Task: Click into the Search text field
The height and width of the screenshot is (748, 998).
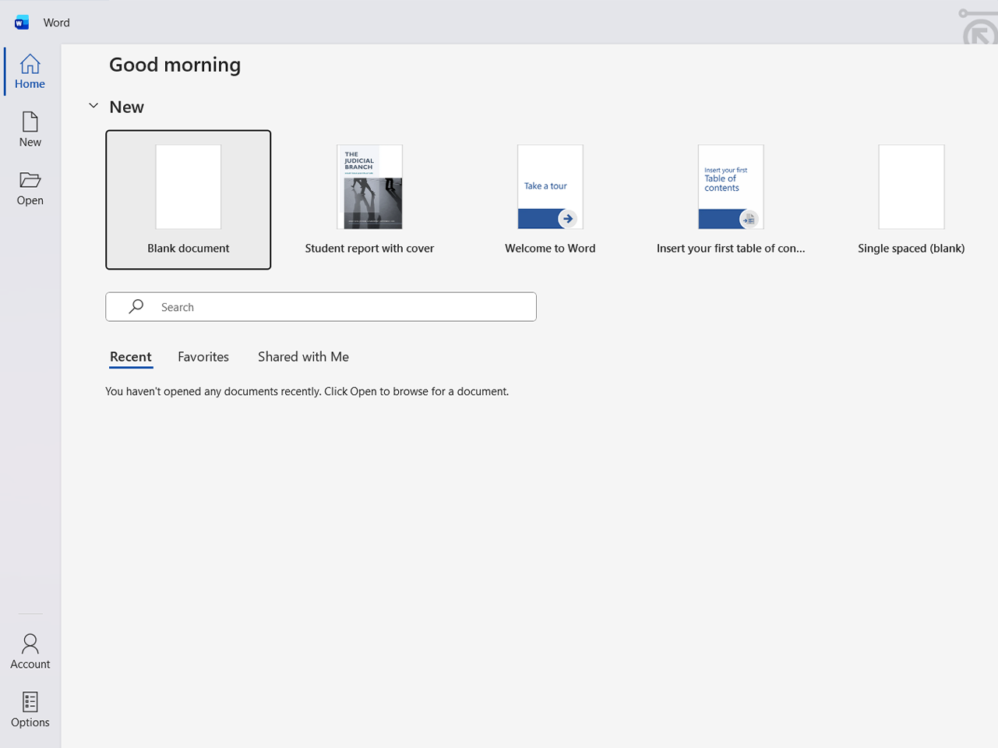Action: 343,307
